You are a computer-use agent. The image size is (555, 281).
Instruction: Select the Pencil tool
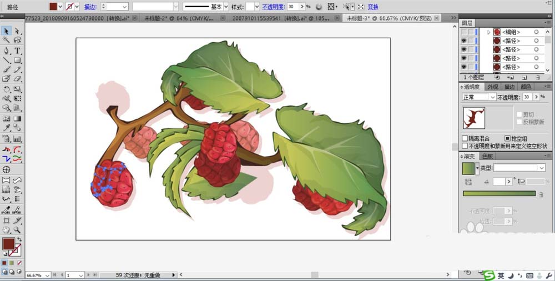(17, 69)
